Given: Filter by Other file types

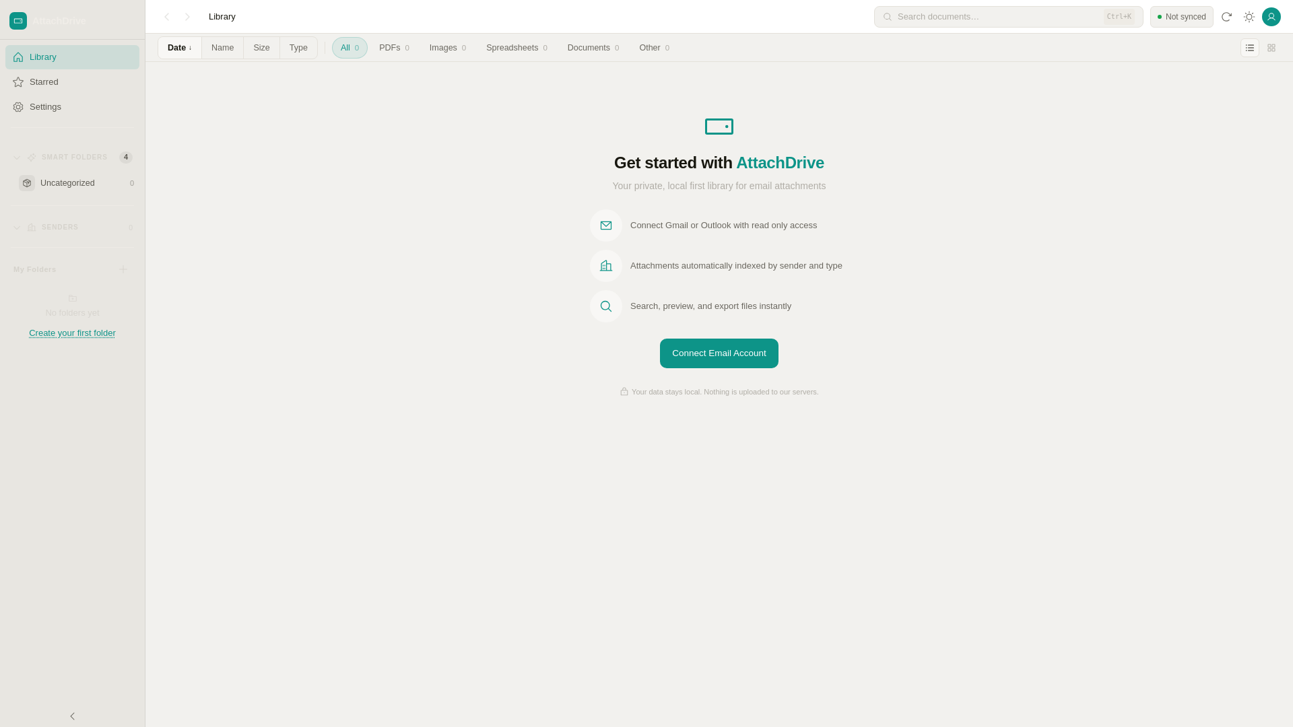Looking at the screenshot, I should point(654,48).
